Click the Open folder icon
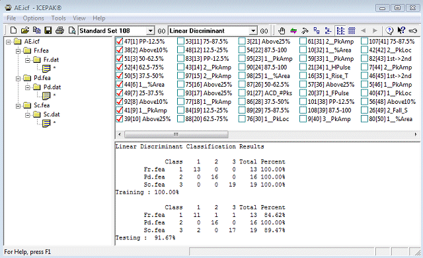This screenshot has width=423, height=258. click(25, 30)
